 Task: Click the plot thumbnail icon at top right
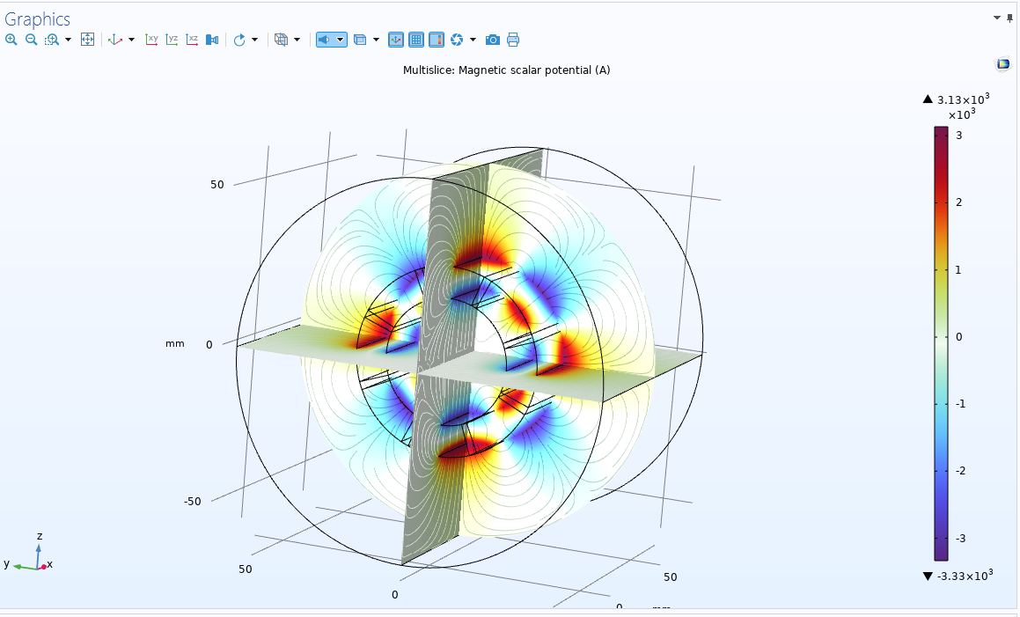coord(1002,64)
